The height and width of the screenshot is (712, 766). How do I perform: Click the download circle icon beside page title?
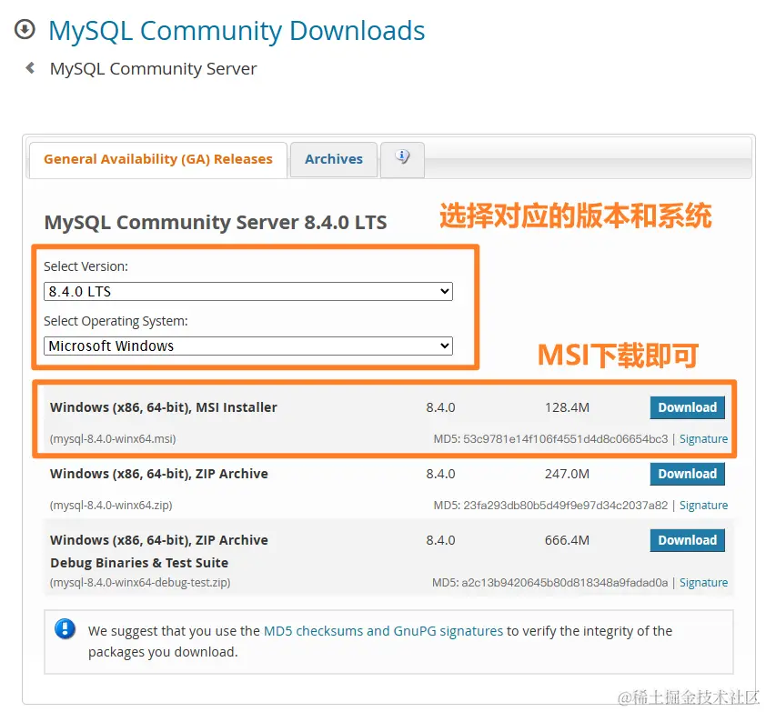25,29
